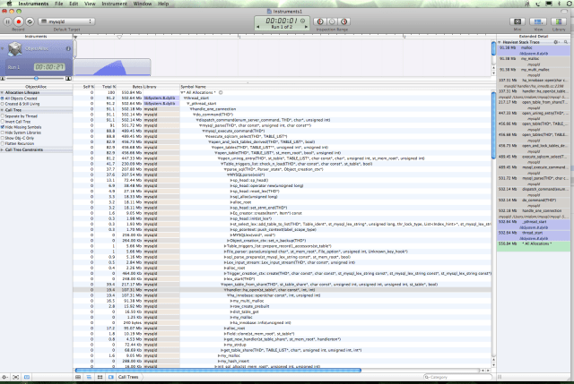Collapse the thread_start tree row

tap(185, 98)
